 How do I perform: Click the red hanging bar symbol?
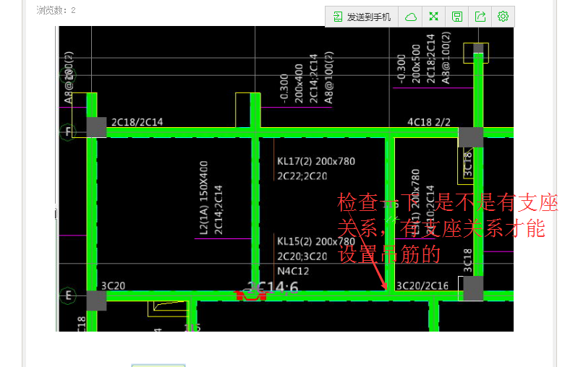pyautogui.click(x=250, y=295)
